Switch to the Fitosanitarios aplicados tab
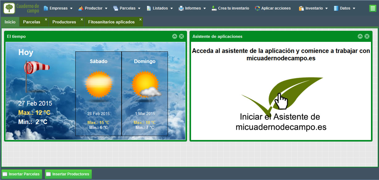 tap(111, 22)
